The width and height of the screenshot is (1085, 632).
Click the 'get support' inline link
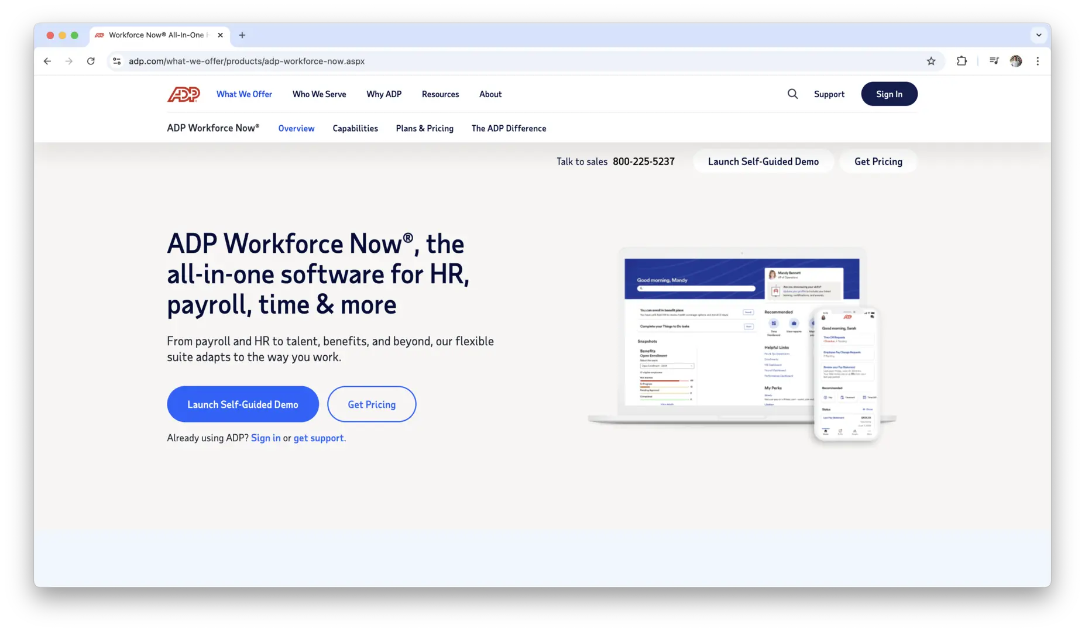point(318,438)
